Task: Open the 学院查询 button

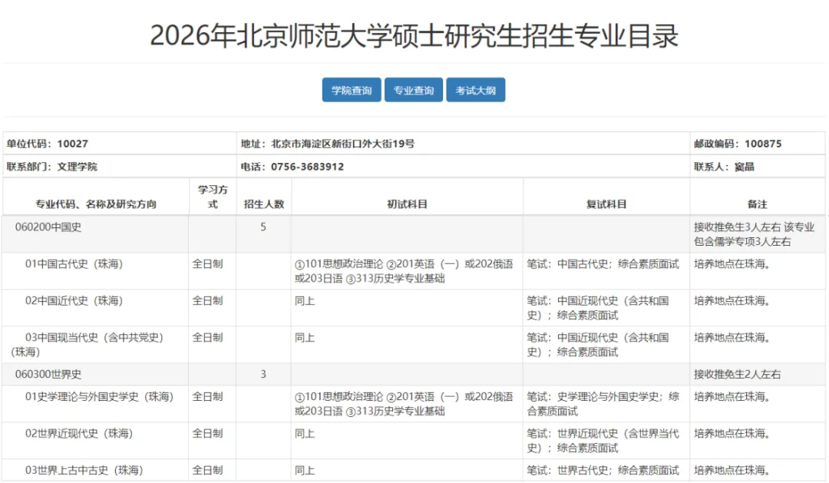Action: [352, 90]
